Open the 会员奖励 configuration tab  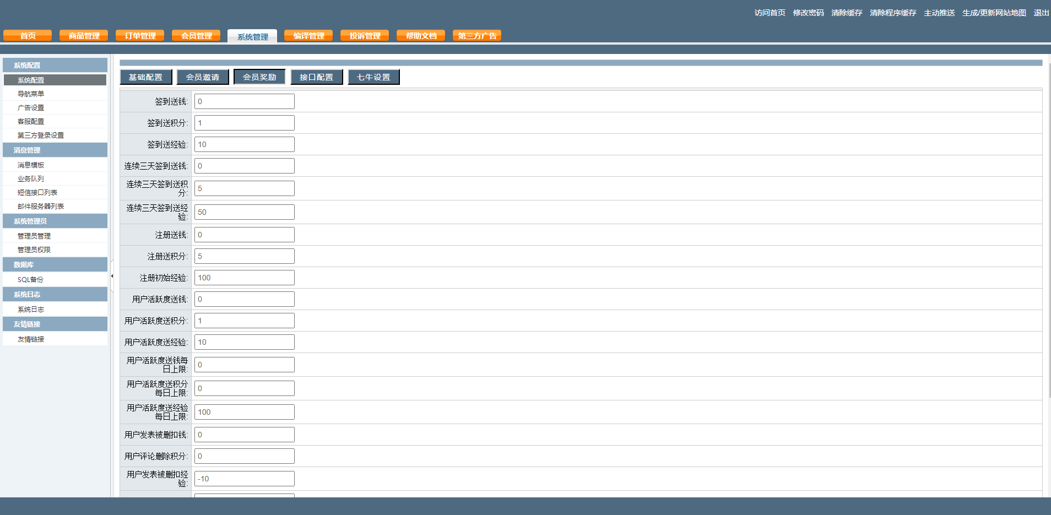point(259,77)
